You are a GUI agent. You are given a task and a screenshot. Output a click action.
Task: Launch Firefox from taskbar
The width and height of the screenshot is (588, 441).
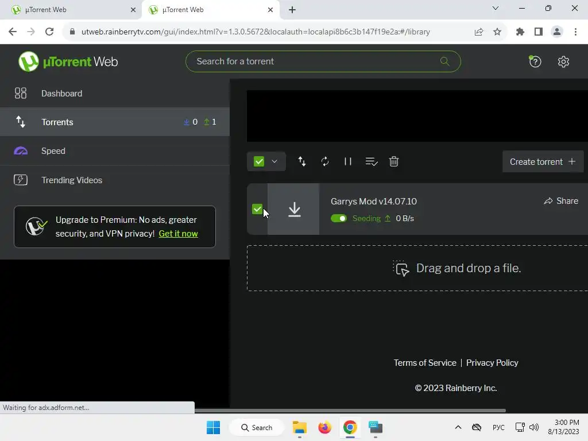coord(325,427)
